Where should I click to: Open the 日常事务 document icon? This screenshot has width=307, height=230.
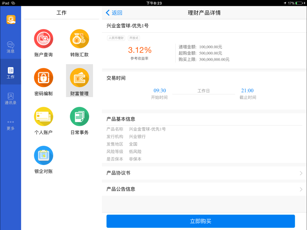(x=80, y=117)
